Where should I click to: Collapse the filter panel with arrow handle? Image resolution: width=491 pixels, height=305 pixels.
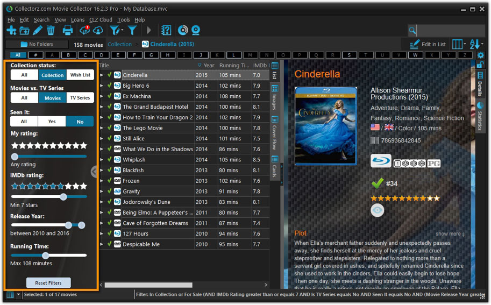[x=94, y=172]
